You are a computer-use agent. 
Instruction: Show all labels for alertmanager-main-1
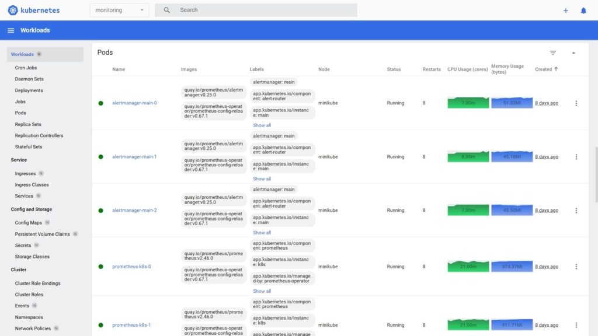262,179
